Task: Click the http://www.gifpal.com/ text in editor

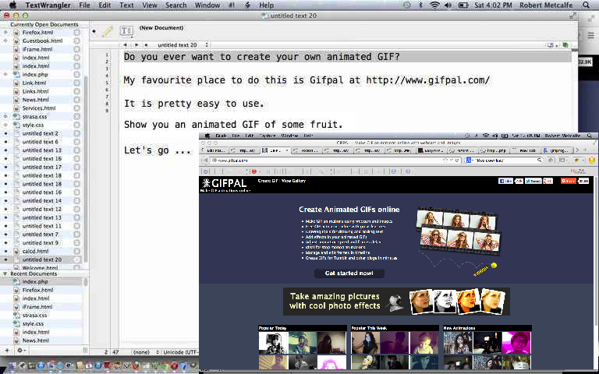Action: click(x=428, y=80)
